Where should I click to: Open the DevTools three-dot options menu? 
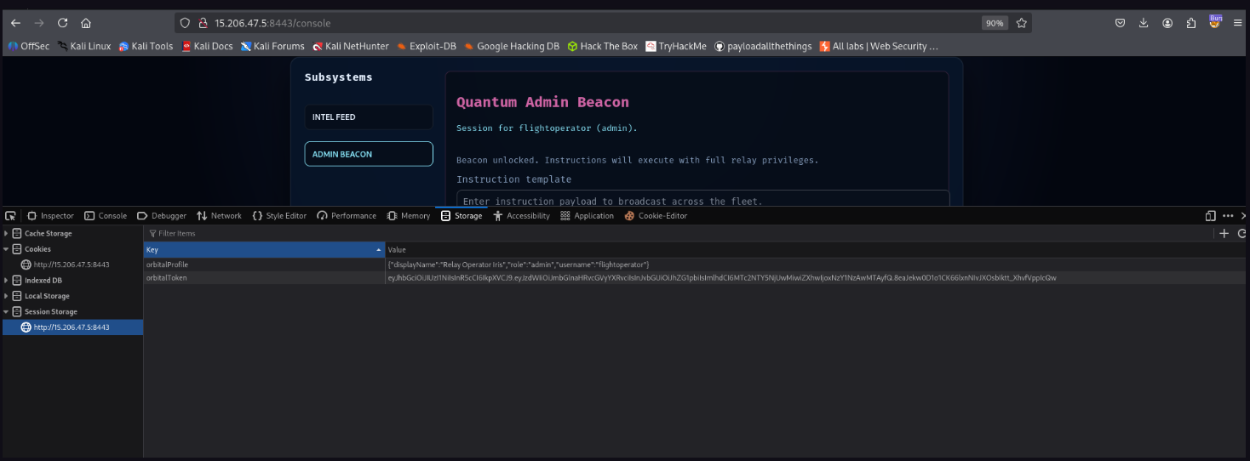coord(1228,216)
